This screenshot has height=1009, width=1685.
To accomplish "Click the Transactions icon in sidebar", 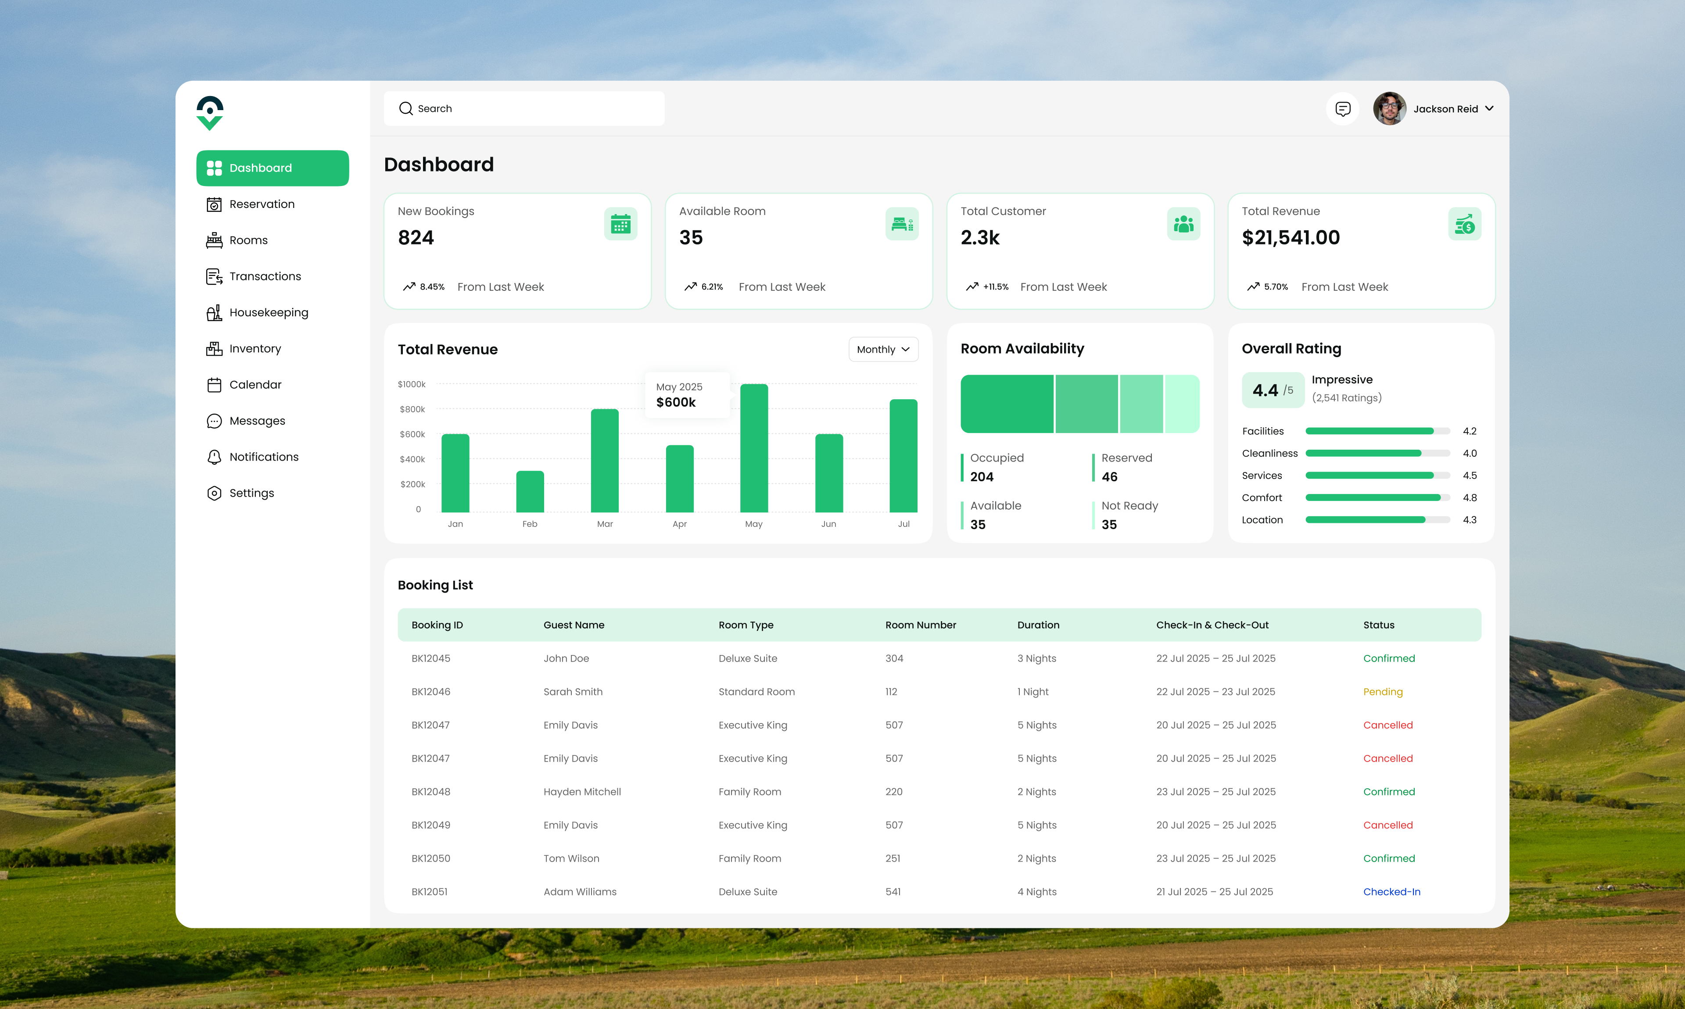I will tap(214, 276).
